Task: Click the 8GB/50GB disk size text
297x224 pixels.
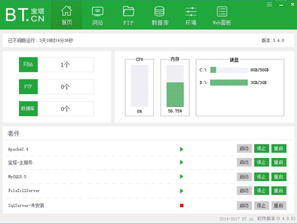Action: click(x=259, y=70)
